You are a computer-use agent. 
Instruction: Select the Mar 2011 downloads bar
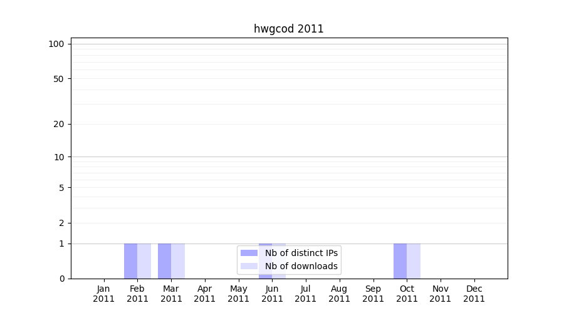tap(178, 261)
